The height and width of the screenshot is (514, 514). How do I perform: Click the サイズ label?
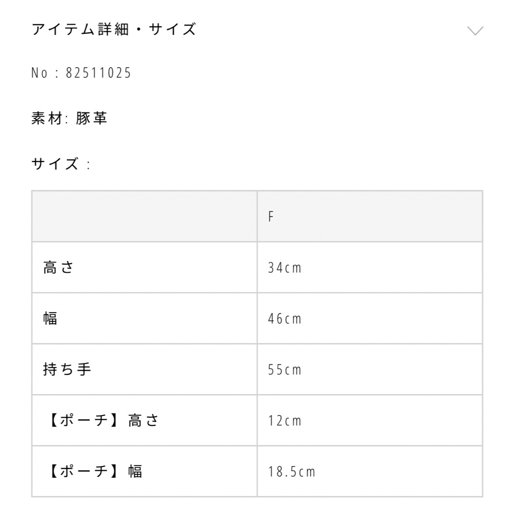point(55,164)
